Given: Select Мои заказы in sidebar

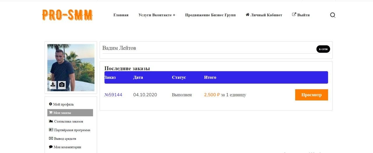Looking at the screenshot, I should click(x=70, y=113).
